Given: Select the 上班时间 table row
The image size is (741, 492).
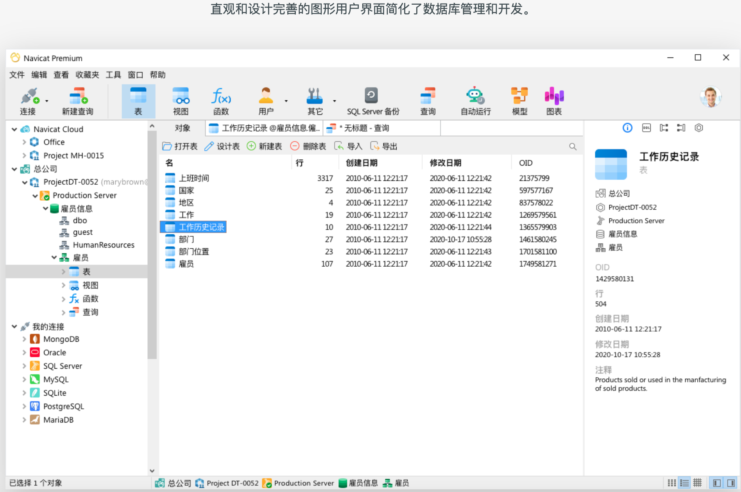Looking at the screenshot, I should [x=370, y=178].
